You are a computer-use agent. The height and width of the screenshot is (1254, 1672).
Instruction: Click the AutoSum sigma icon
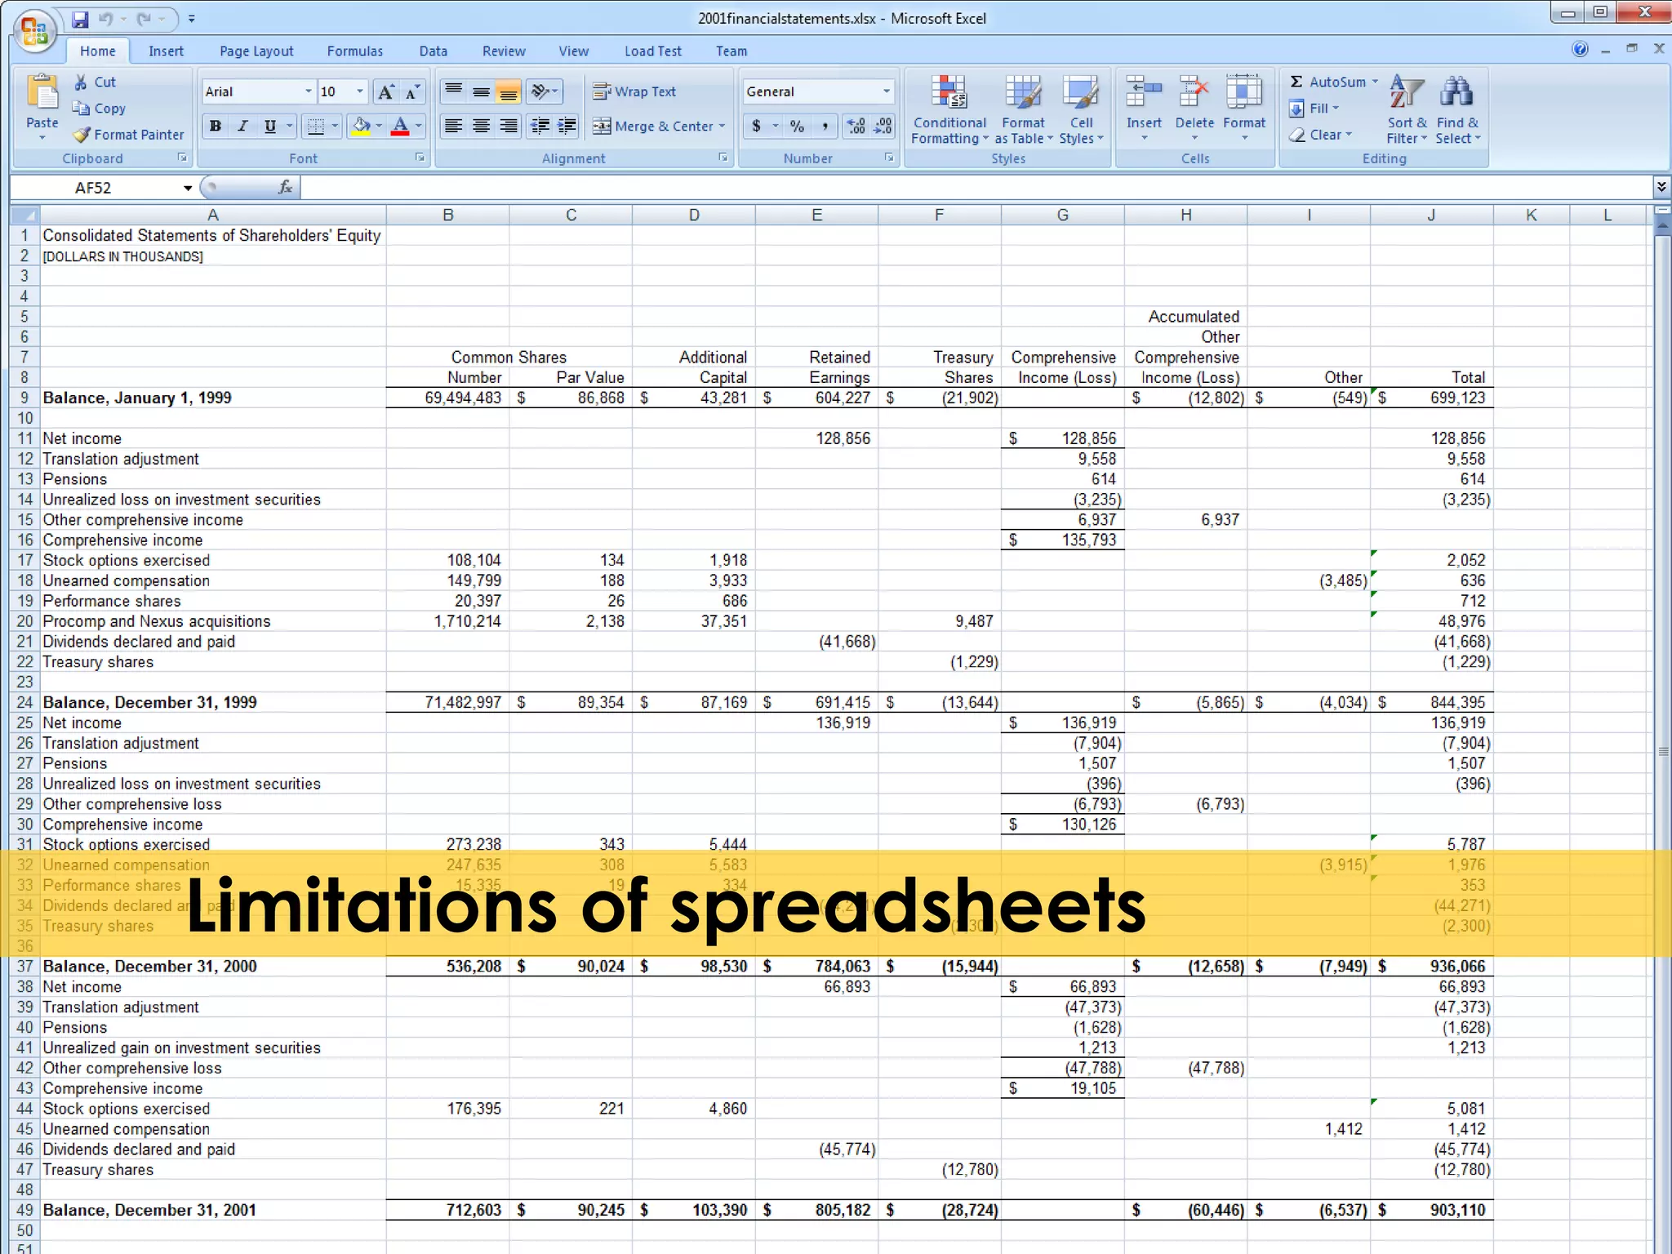tap(1296, 82)
